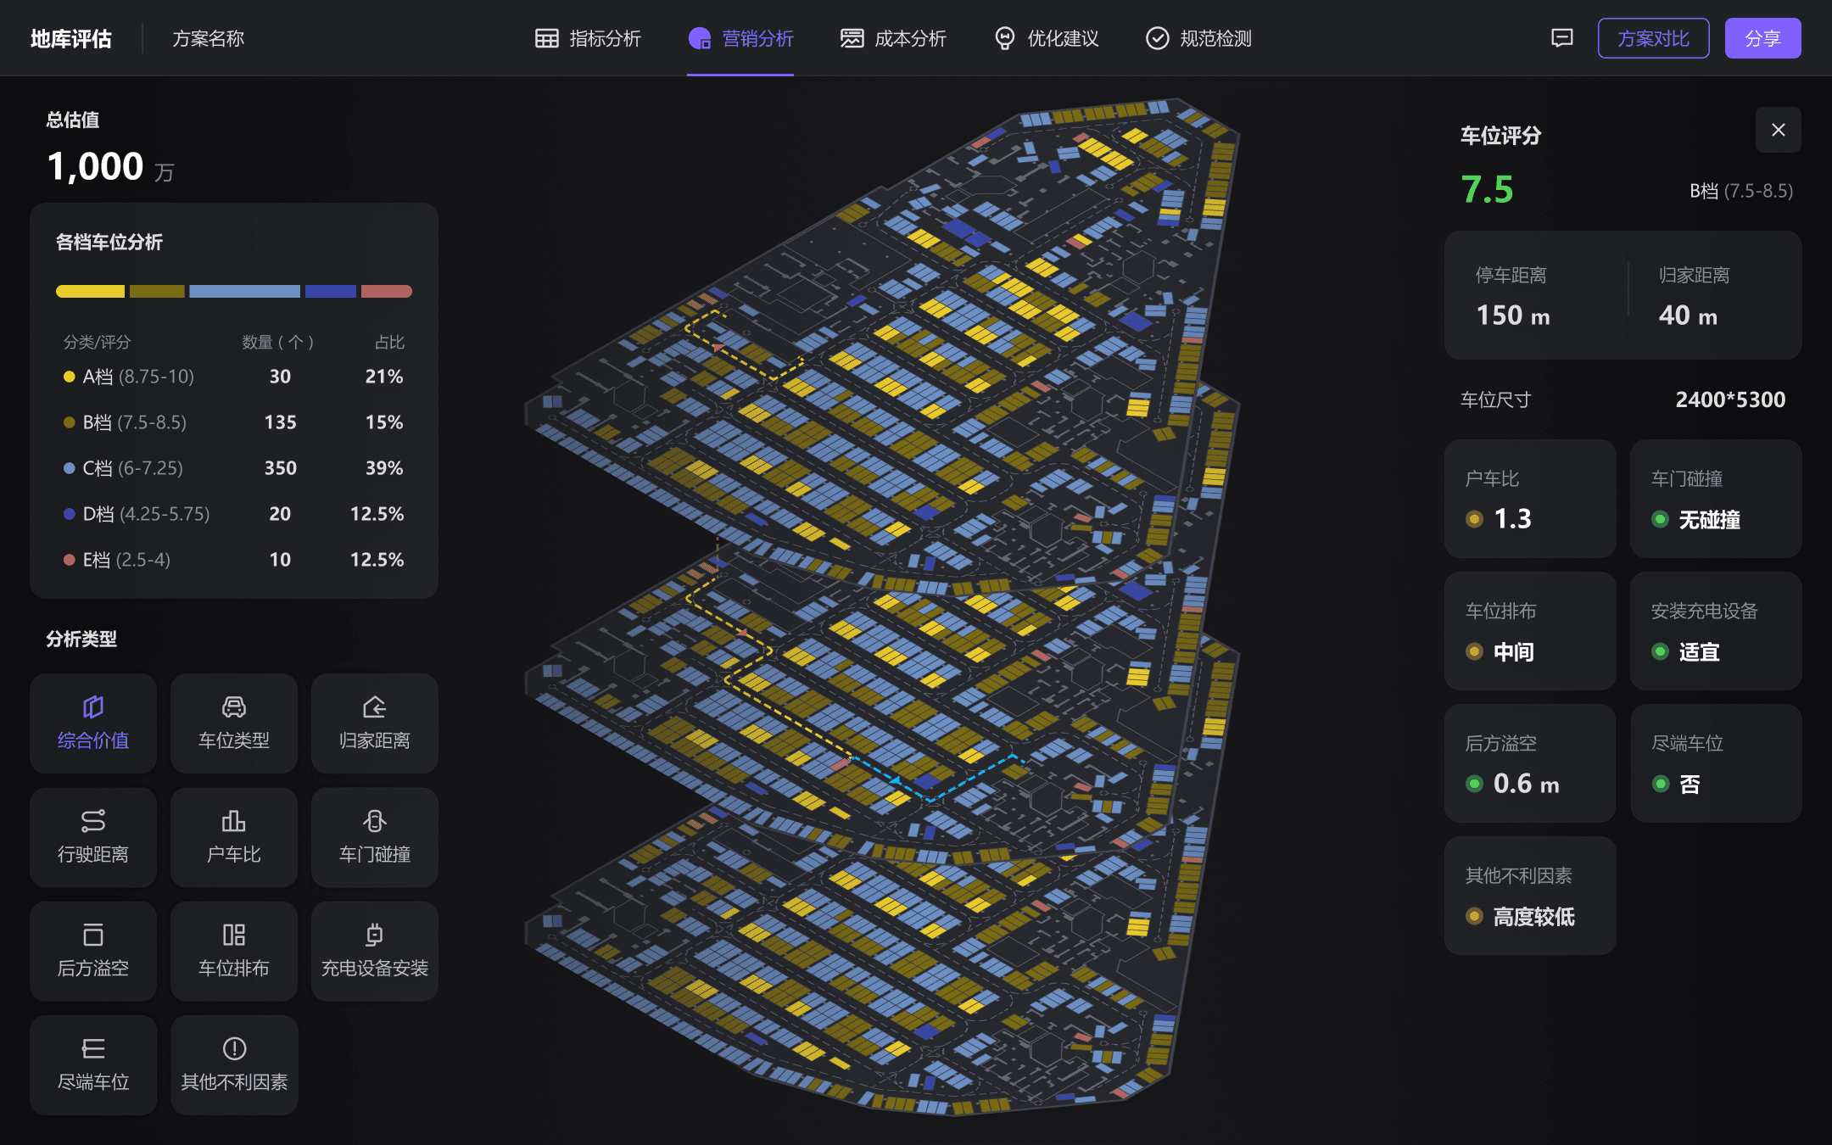
Task: Click the 方案对比 button
Action: pyautogui.click(x=1652, y=38)
